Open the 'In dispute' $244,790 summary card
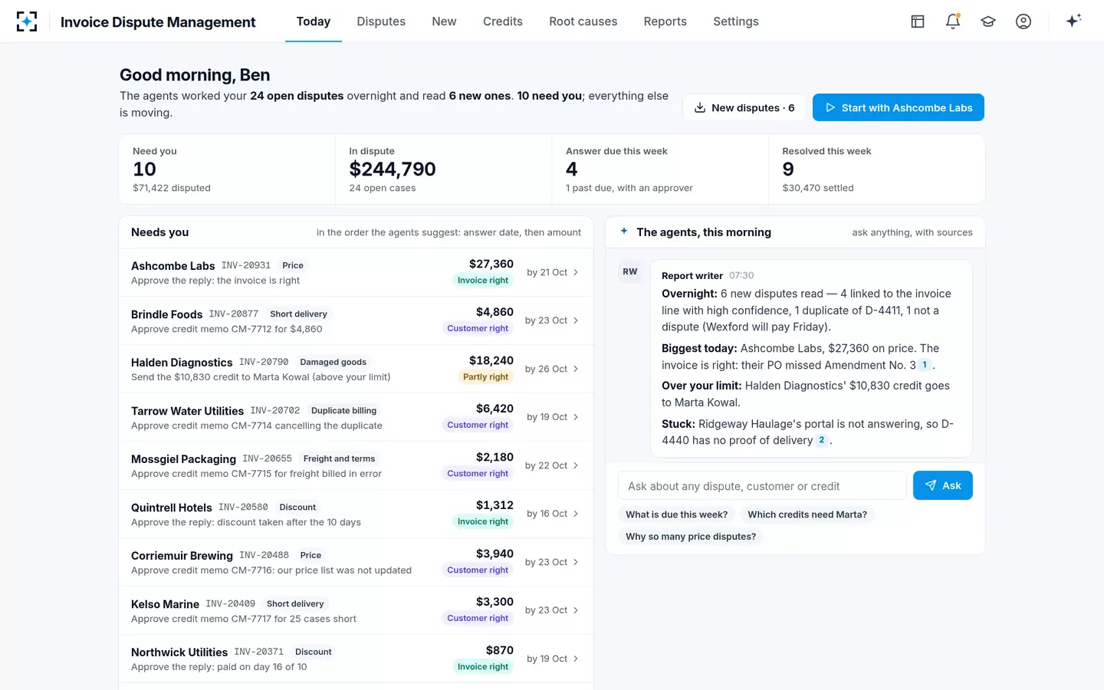 444,169
